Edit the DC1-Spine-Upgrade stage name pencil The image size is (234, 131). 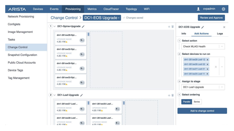[x=83, y=27]
